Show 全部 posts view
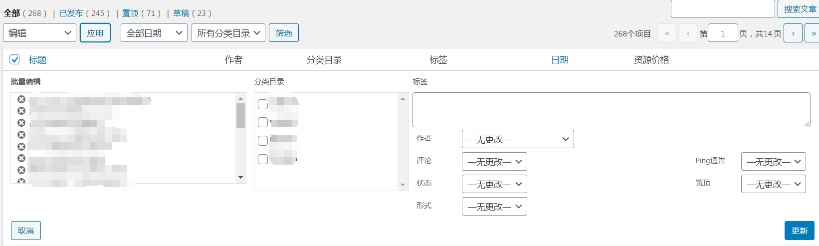The image size is (819, 246). click(x=12, y=13)
